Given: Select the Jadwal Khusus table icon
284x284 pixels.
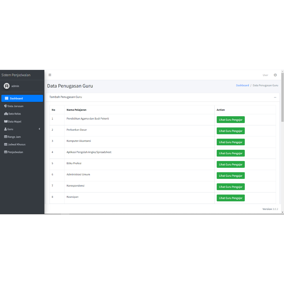Looking at the screenshot, I should click(x=6, y=144).
